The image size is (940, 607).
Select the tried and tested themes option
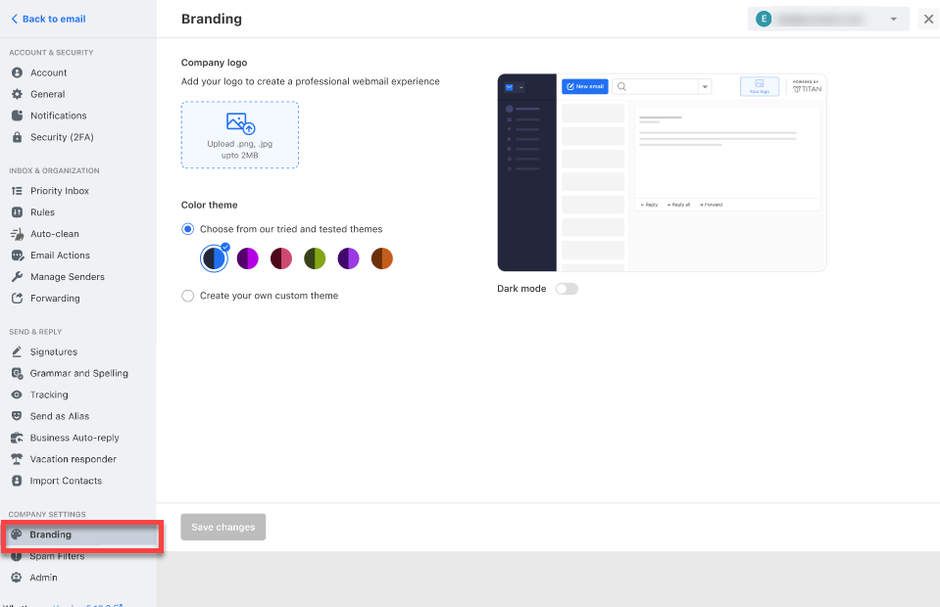point(187,229)
